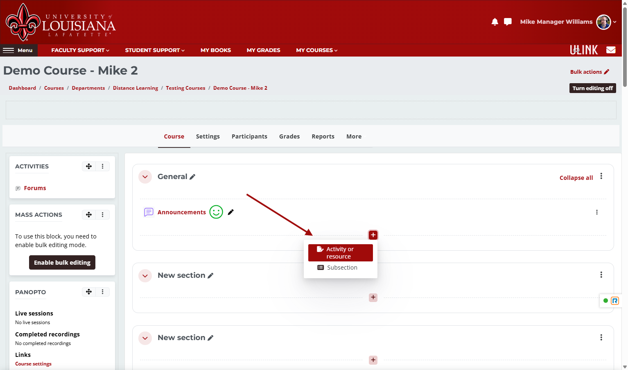This screenshot has width=628, height=370.
Task: Expand the Student Support dropdown
Action: pos(155,50)
